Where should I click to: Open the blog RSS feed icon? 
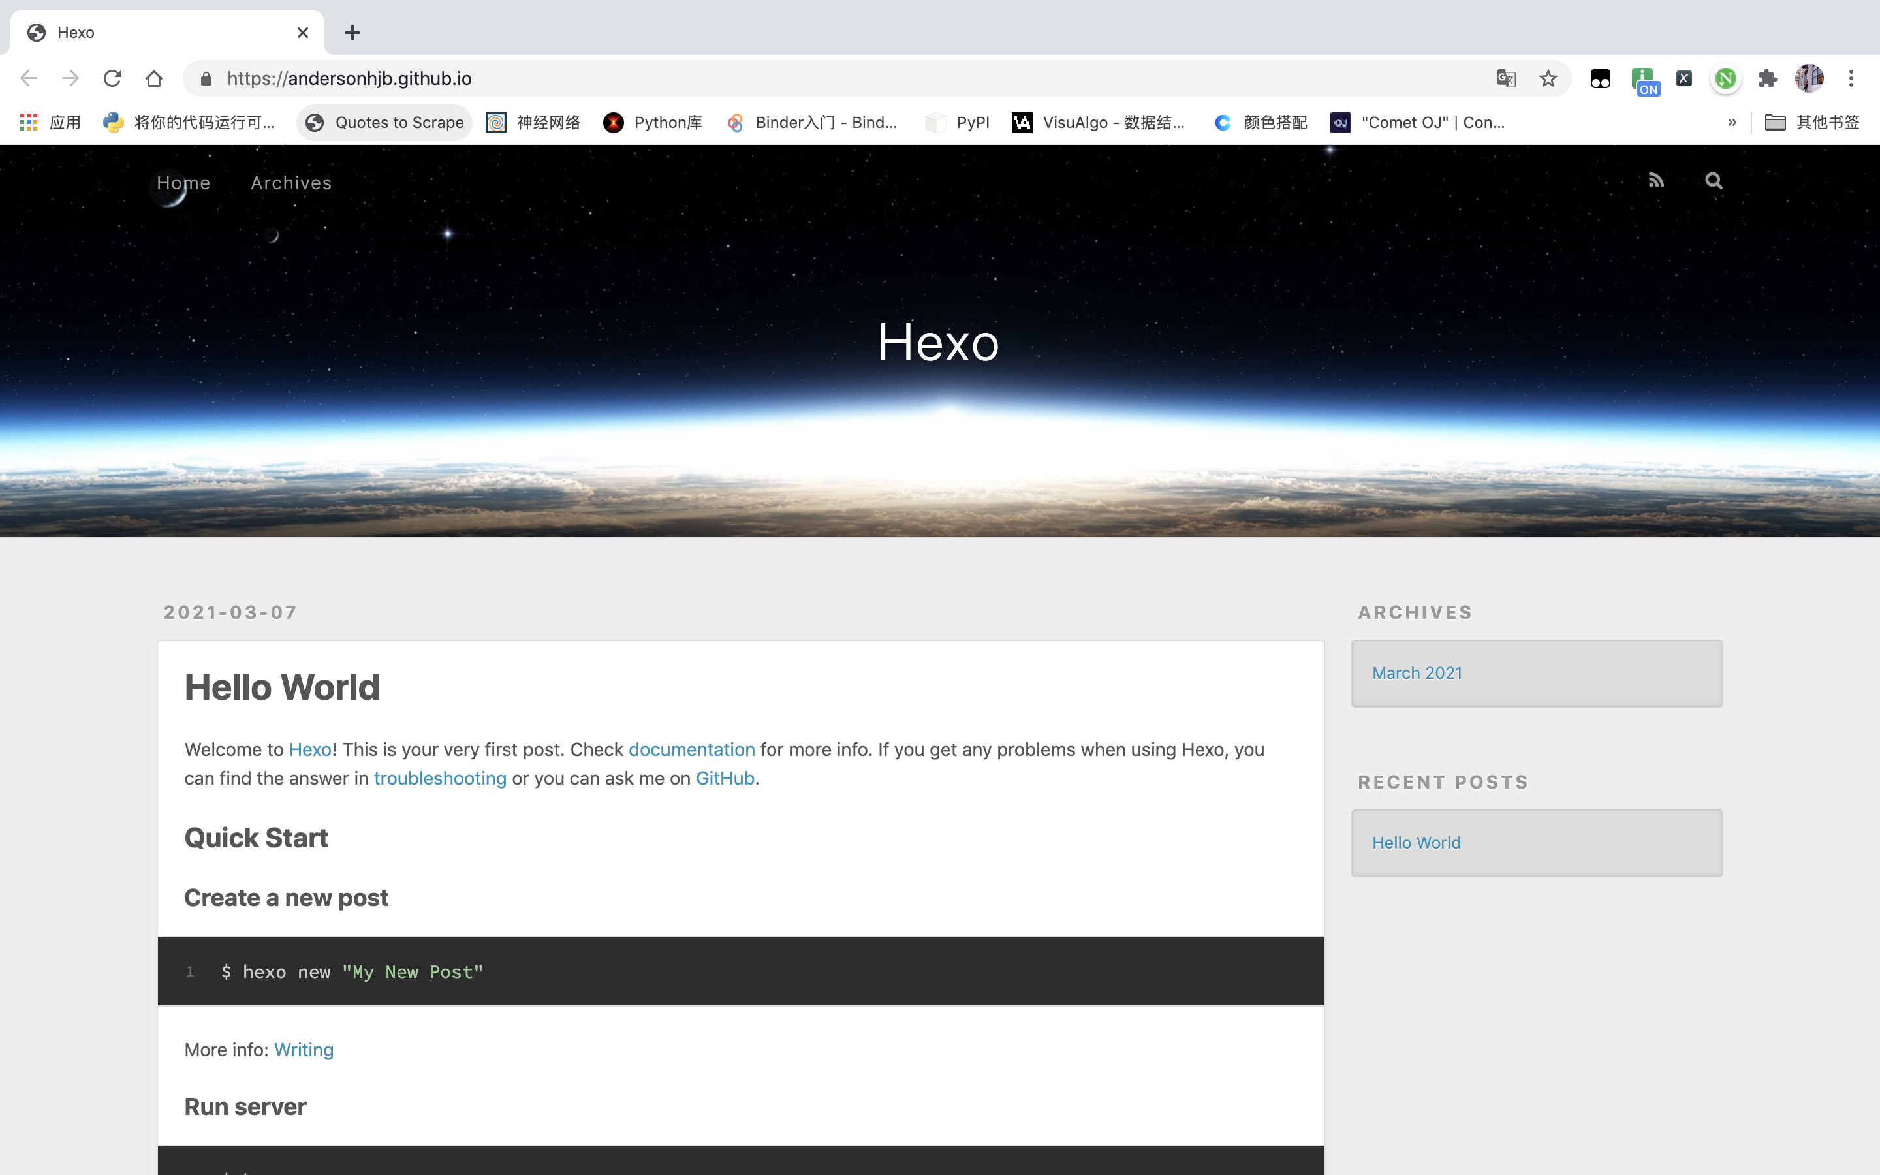click(x=1656, y=181)
